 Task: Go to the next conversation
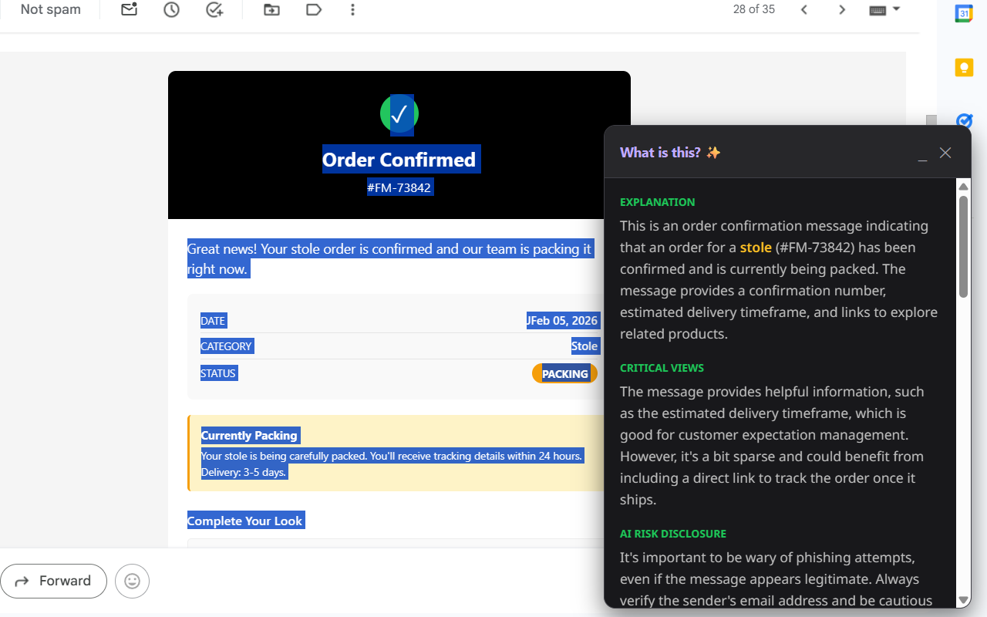point(842,9)
